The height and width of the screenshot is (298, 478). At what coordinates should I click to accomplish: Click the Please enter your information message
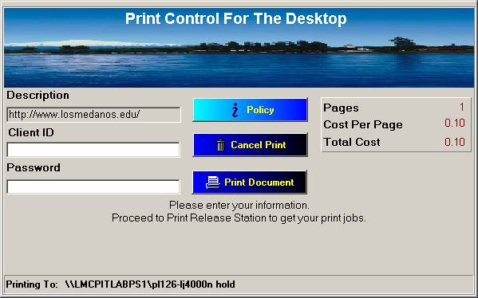pos(239,205)
